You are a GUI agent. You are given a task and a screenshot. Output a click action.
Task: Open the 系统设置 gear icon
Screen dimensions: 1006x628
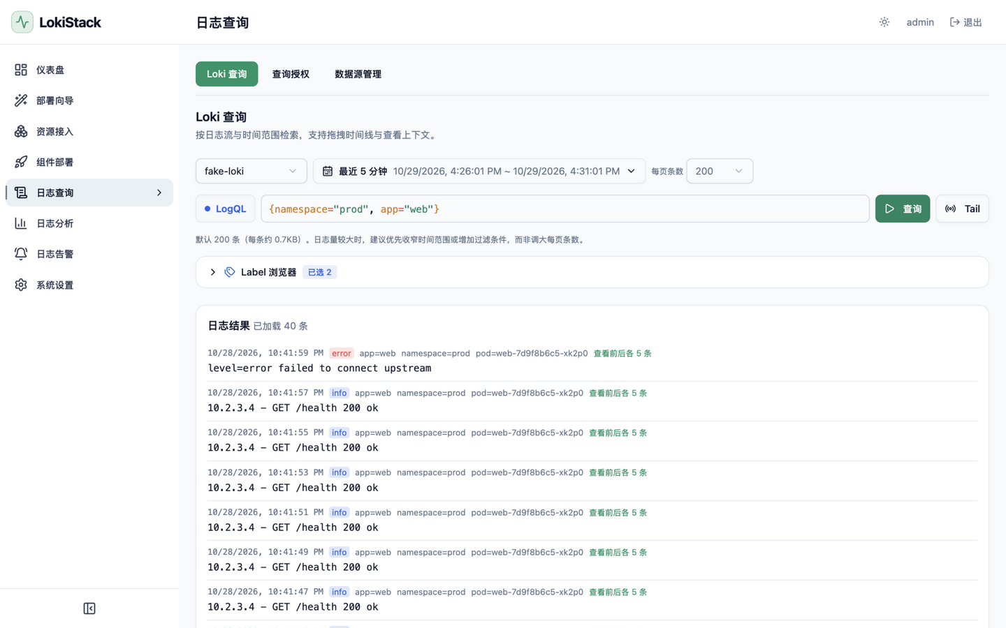coord(21,285)
